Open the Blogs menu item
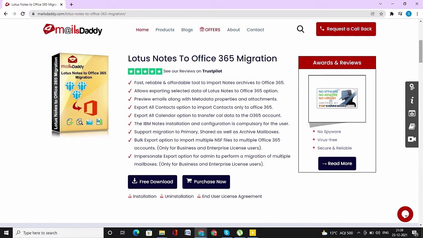 tap(187, 29)
